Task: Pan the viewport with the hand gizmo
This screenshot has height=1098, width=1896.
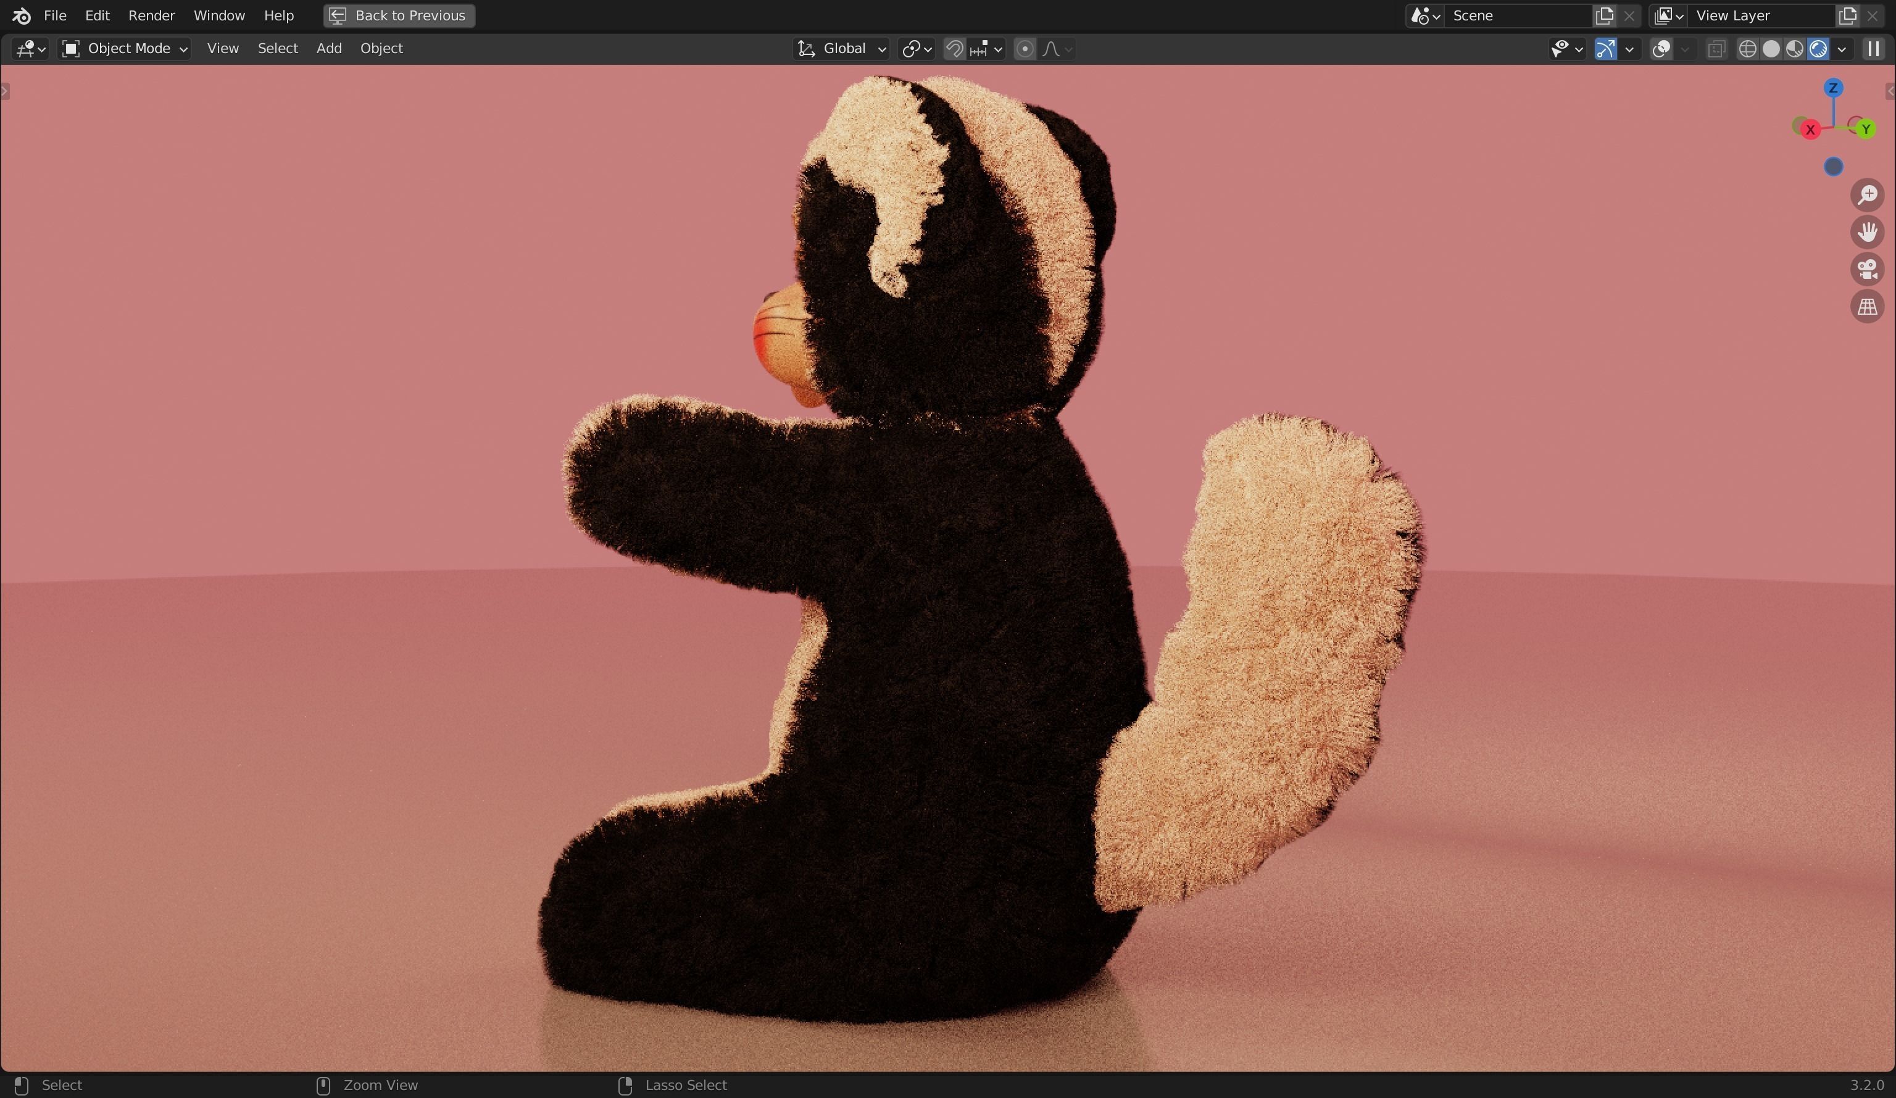Action: click(x=1868, y=232)
